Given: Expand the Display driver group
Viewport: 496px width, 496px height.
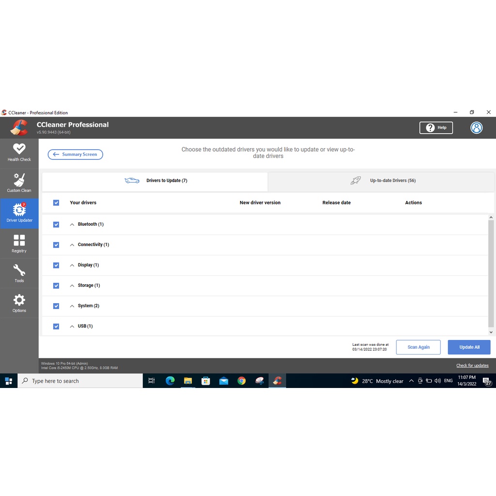Looking at the screenshot, I should pos(72,265).
